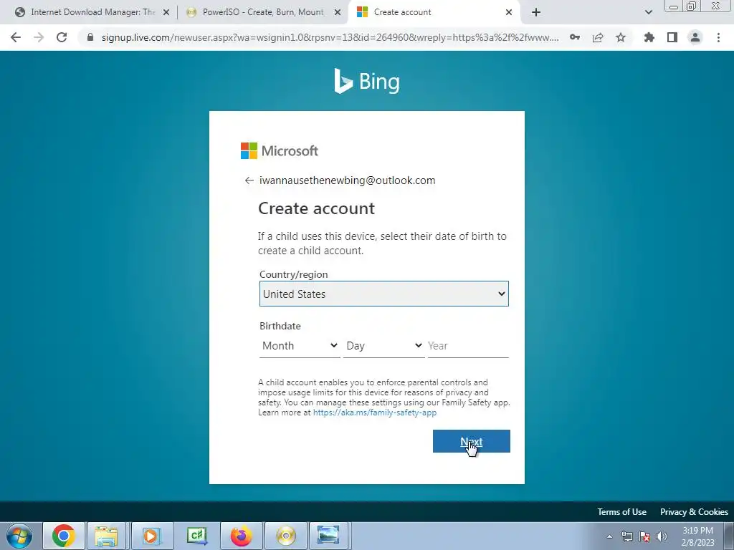Click the volume speaker tray icon
The height and width of the screenshot is (550, 734).
click(662, 536)
